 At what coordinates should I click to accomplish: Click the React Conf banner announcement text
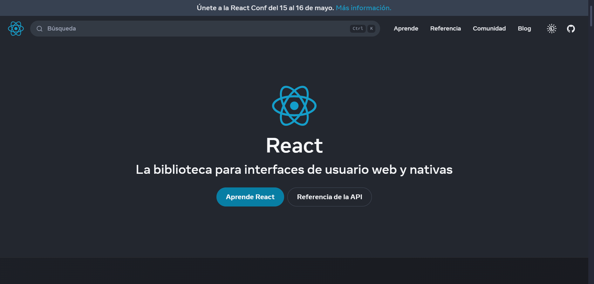tap(265, 8)
